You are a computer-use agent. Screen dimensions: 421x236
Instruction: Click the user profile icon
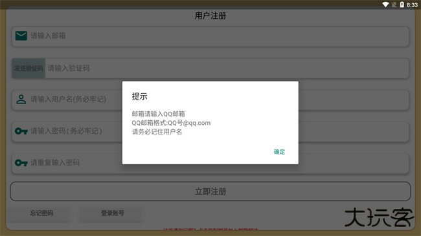point(21,99)
